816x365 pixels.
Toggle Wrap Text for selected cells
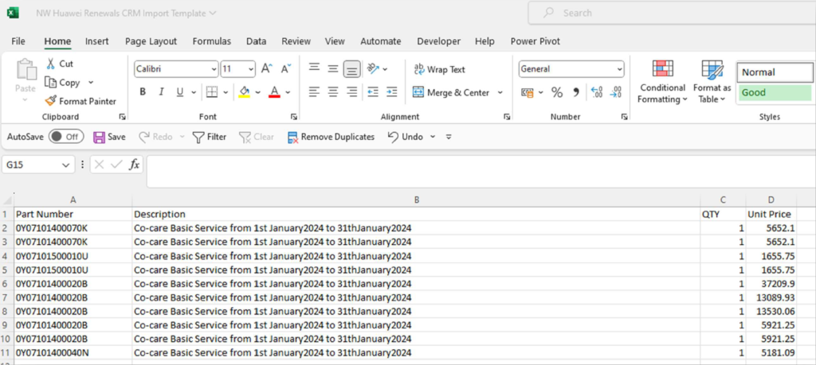click(439, 70)
